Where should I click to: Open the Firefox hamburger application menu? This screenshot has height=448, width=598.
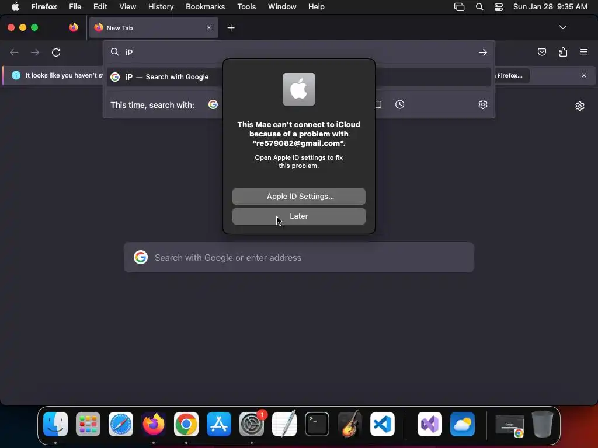(584, 52)
